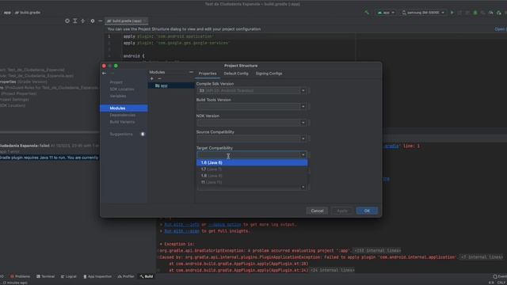507x285 pixels.
Task: Open SDK Location in dialog sidebar
Action: [x=121, y=89]
